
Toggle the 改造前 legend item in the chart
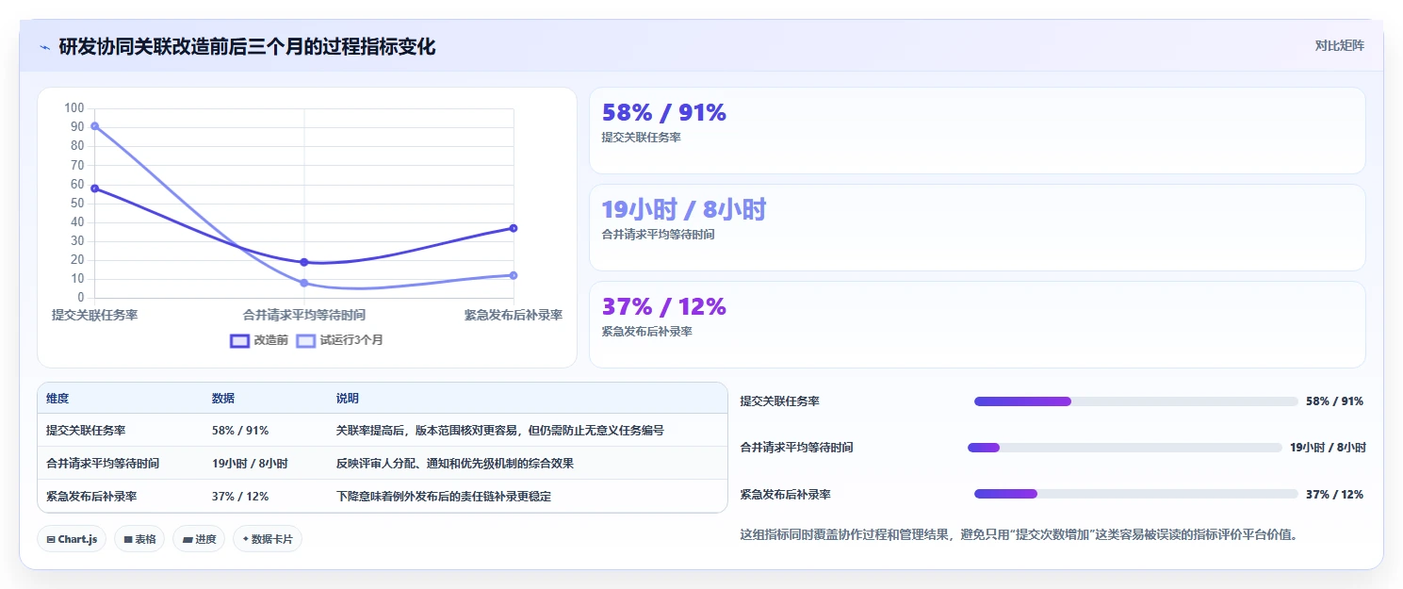tap(259, 340)
